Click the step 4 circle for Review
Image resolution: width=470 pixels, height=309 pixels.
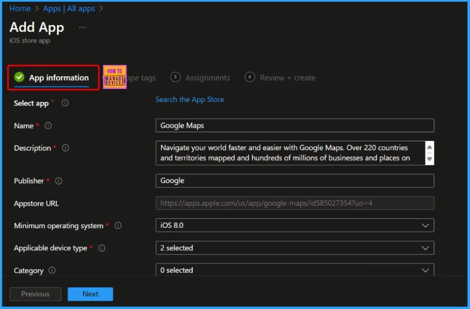tap(250, 77)
